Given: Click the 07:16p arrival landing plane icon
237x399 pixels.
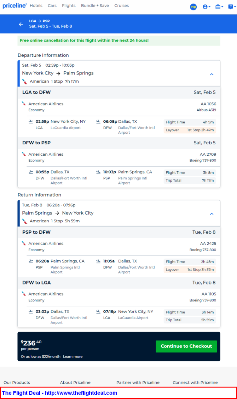Looking at the screenshot, I should pyautogui.click(x=98, y=311).
